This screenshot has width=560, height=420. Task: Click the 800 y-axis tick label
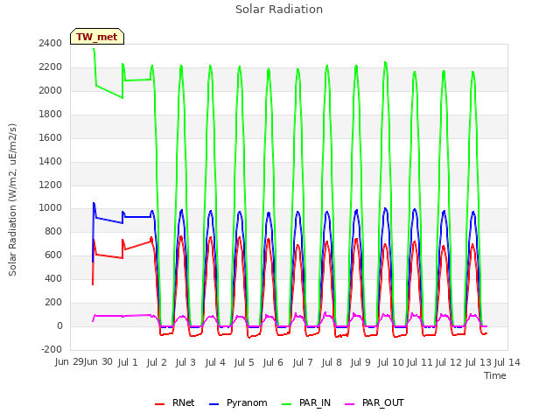point(53,231)
